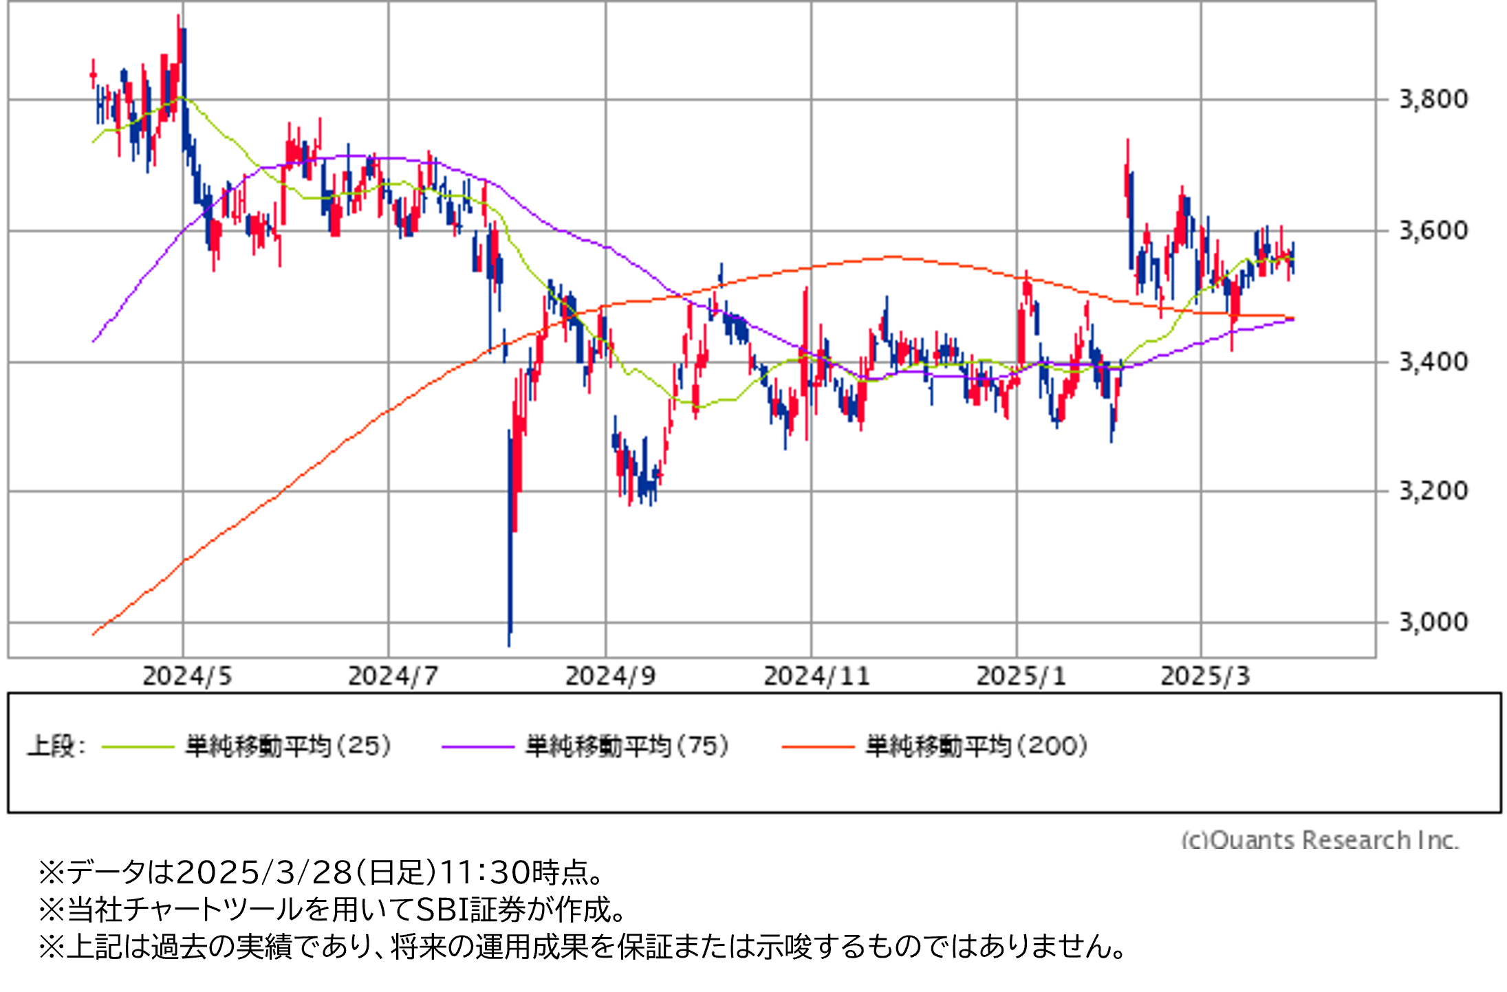Click the Quants Research Inc. copyright text
Image resolution: width=1507 pixels, height=992 pixels.
[1319, 840]
